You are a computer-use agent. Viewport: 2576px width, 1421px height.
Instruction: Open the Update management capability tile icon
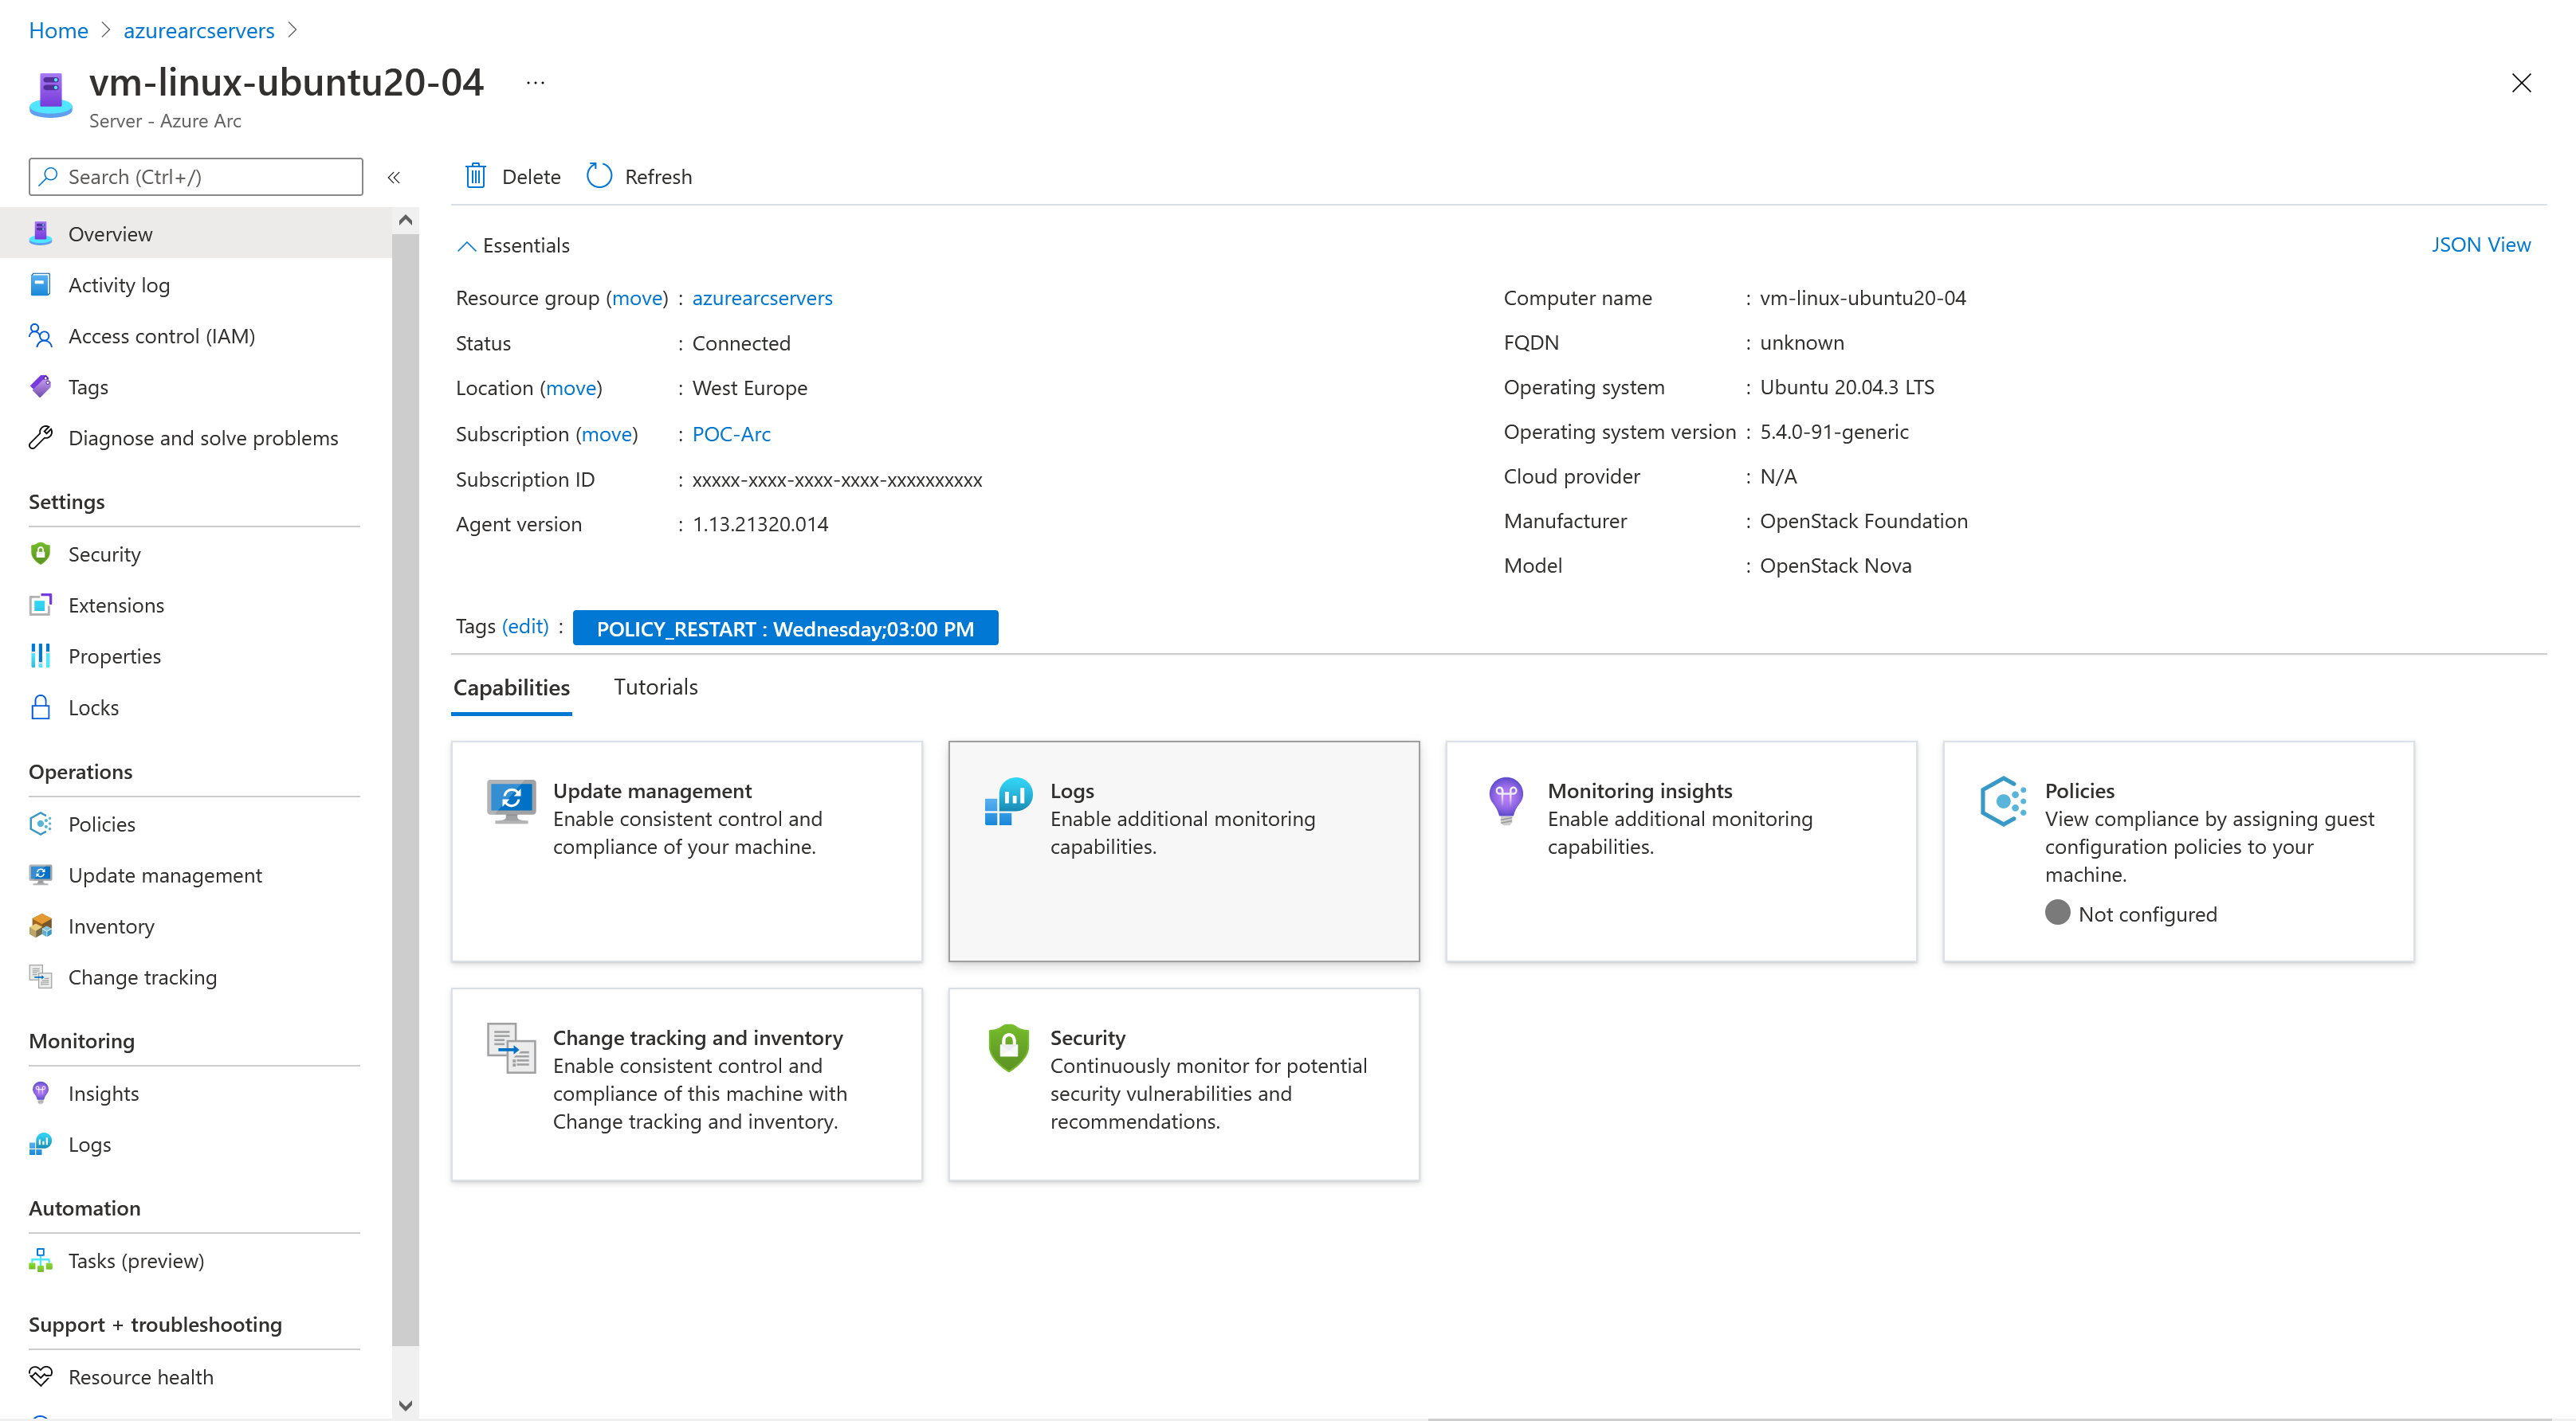coord(511,801)
